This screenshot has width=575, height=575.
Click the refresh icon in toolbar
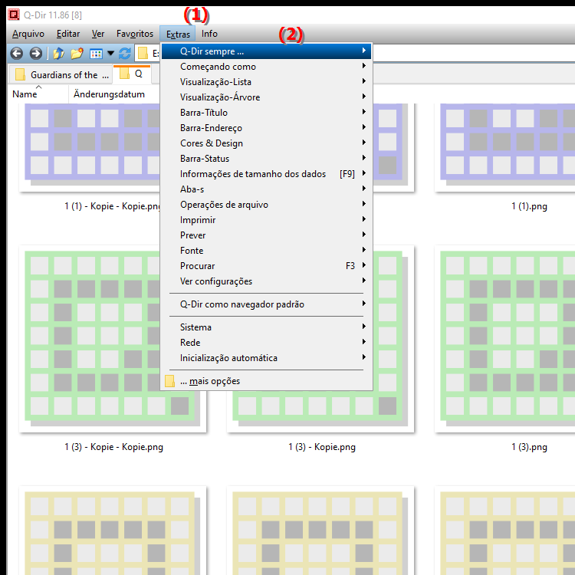tap(125, 54)
